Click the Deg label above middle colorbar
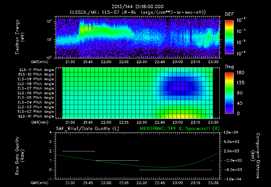 (229, 67)
